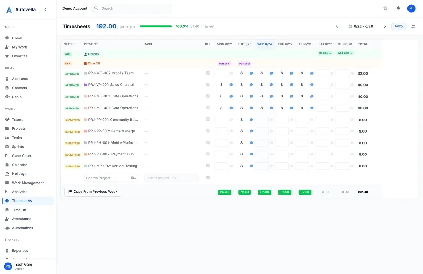The width and height of the screenshot is (423, 274).
Task: Toggle billable checkbox in the new entry row
Action: 208,178
